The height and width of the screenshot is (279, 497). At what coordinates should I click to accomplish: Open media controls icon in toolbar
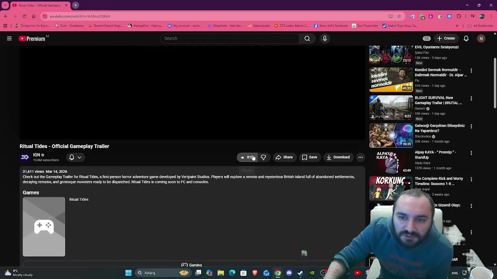(473, 16)
